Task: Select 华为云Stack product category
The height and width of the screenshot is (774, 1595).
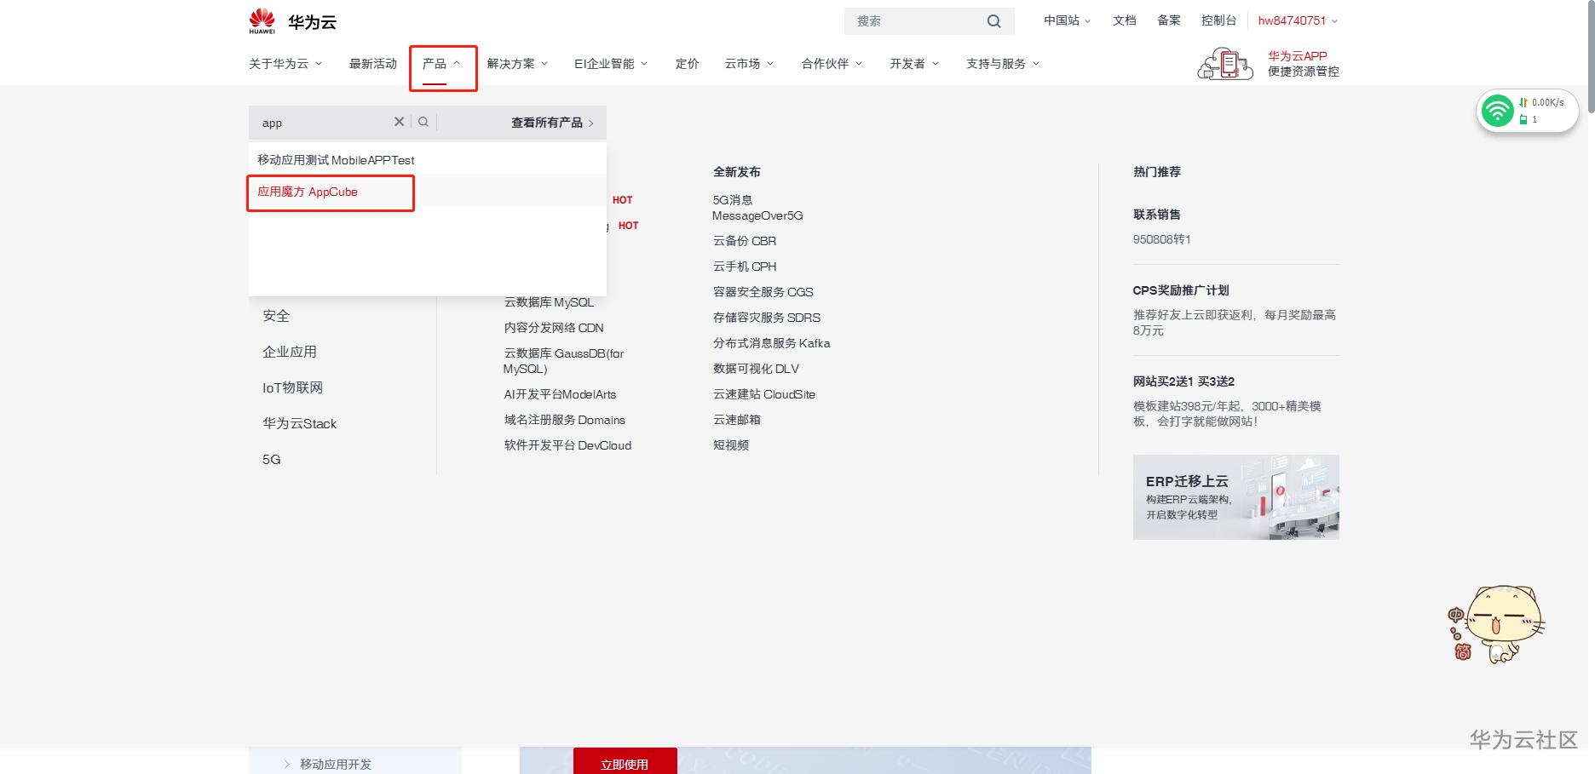Action: point(299,423)
